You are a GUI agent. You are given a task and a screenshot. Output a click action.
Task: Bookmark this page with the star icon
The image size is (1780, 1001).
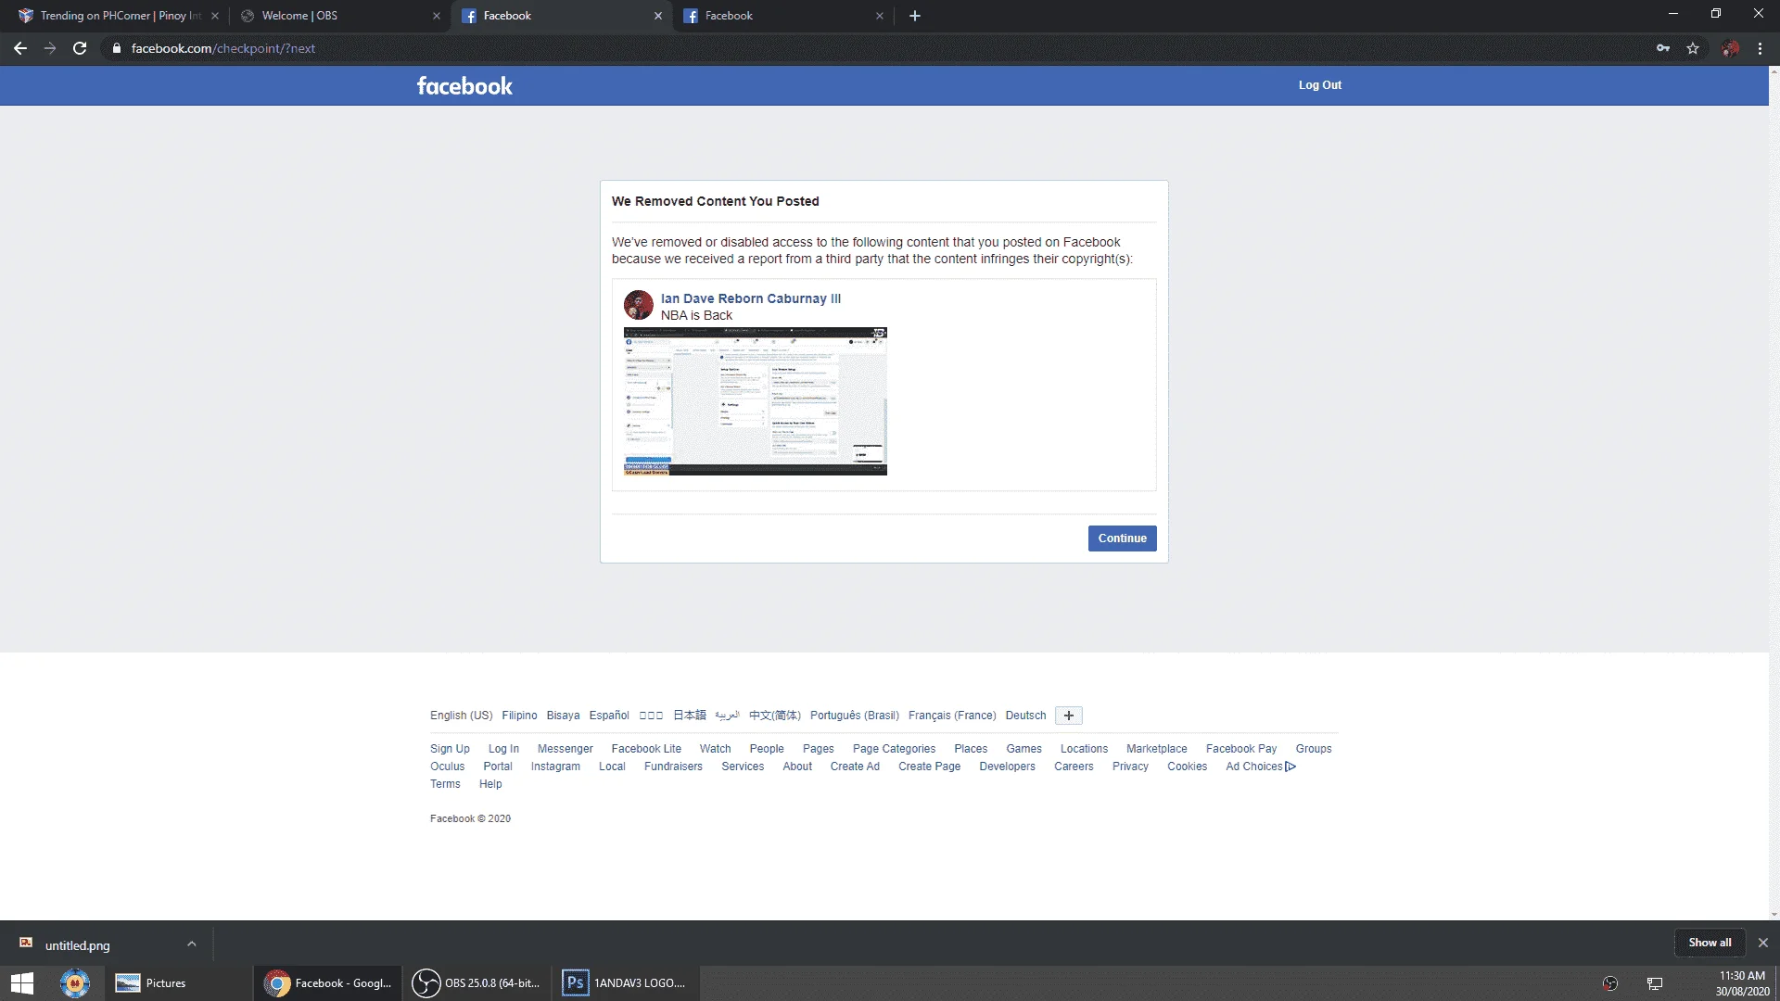tap(1693, 48)
